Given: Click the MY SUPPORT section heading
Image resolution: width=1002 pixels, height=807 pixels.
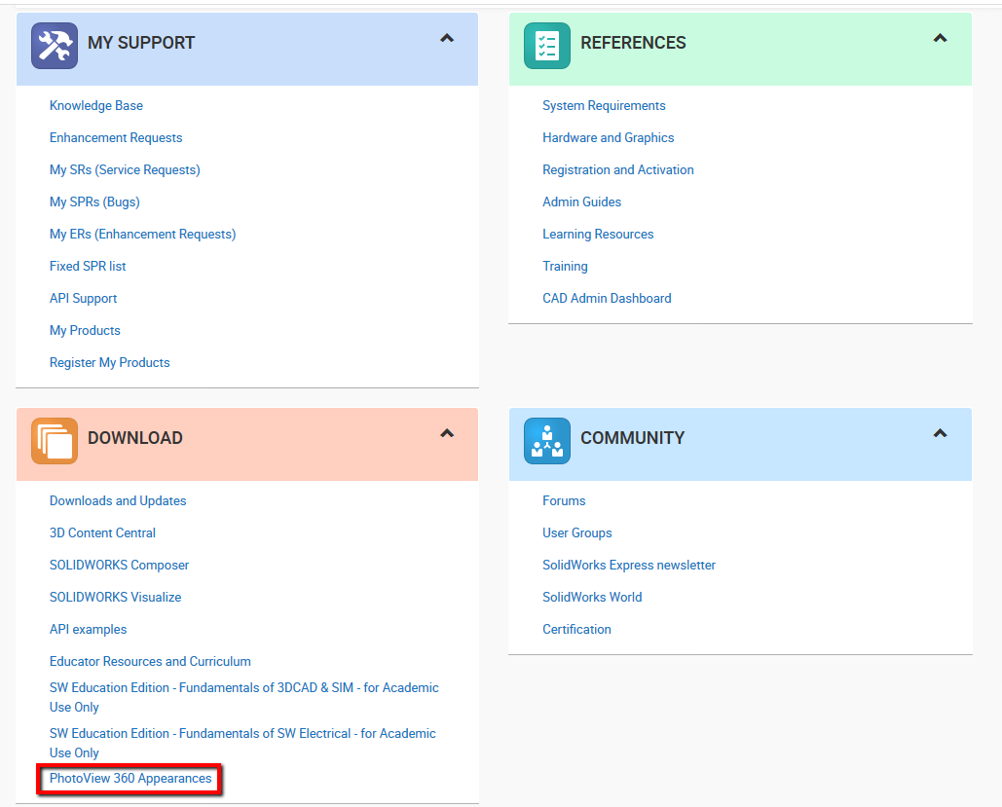Looking at the screenshot, I should click(x=141, y=43).
